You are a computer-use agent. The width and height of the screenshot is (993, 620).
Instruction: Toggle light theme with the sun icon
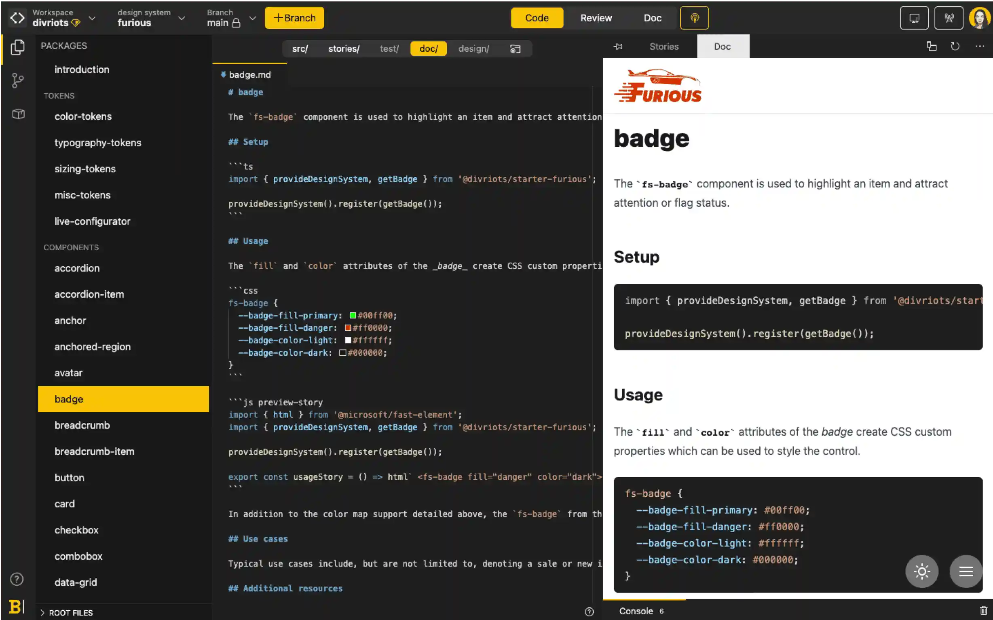pyautogui.click(x=921, y=571)
